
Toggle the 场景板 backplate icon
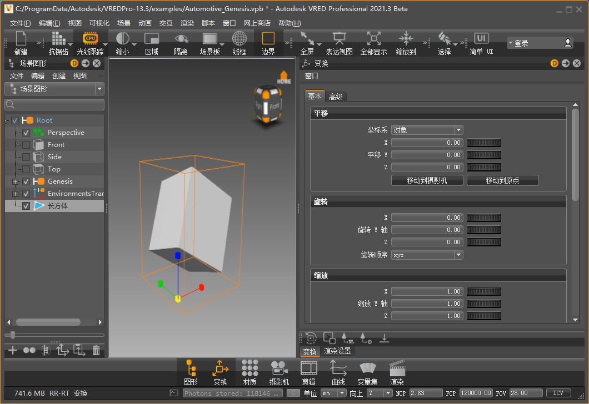point(209,43)
